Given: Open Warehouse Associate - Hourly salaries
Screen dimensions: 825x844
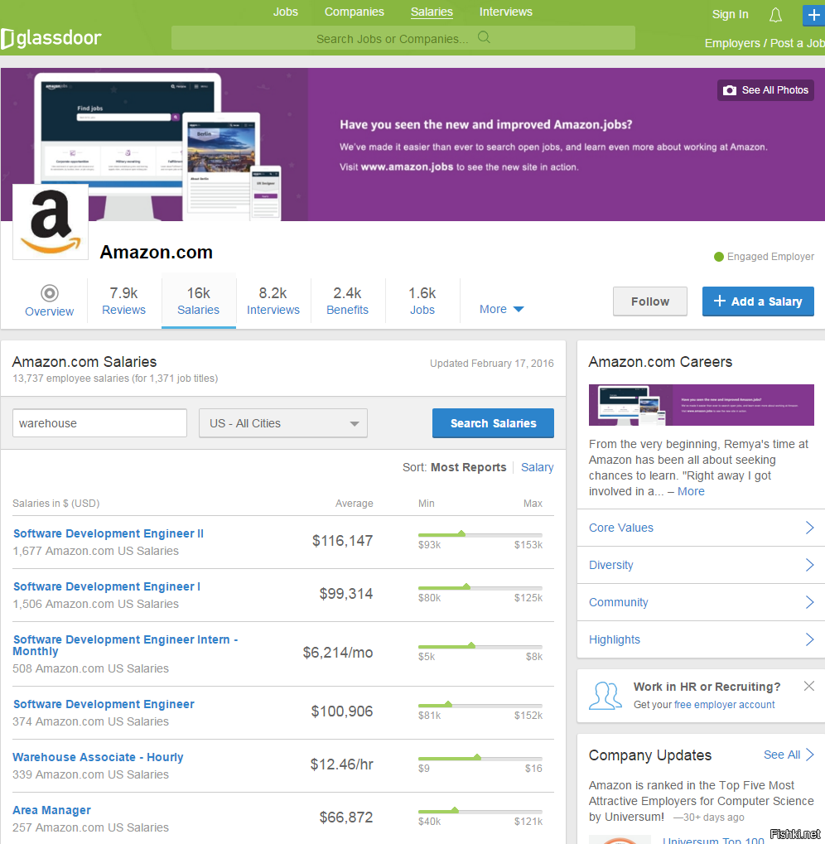Looking at the screenshot, I should [x=98, y=757].
